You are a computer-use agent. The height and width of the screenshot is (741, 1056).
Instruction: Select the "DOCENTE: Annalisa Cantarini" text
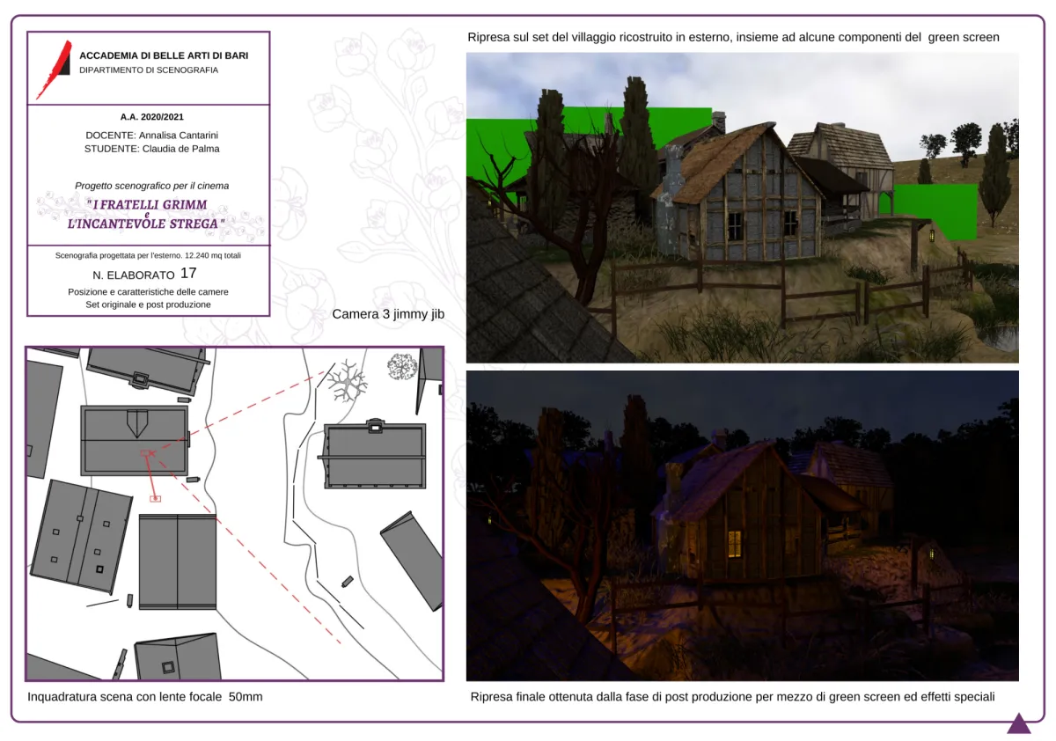click(x=151, y=135)
